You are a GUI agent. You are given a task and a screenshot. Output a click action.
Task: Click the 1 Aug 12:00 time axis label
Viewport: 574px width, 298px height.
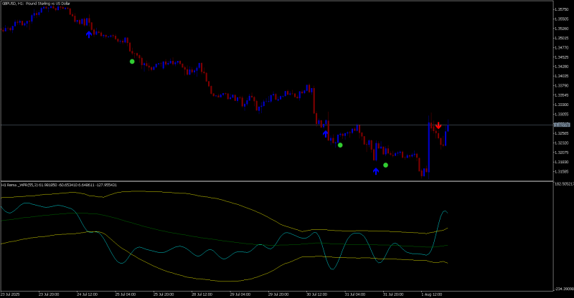432,294
